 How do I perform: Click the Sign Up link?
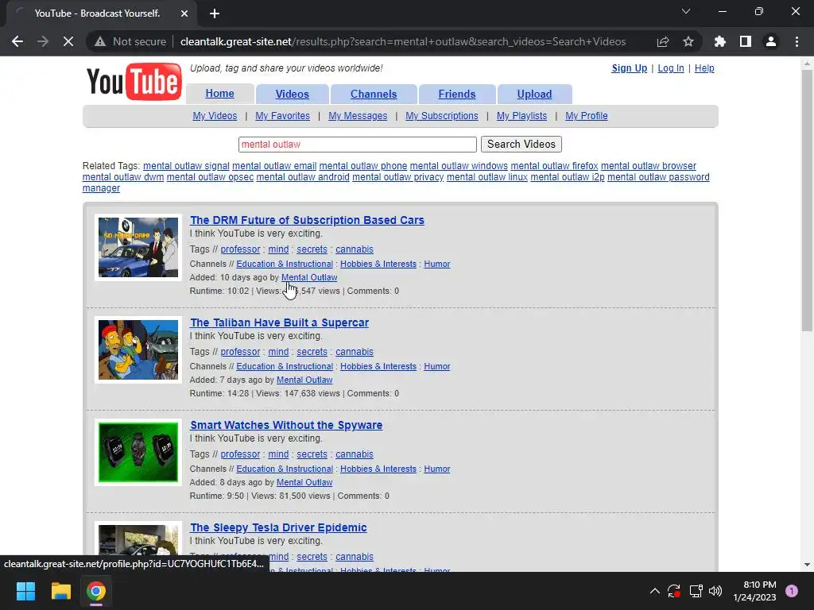point(630,68)
